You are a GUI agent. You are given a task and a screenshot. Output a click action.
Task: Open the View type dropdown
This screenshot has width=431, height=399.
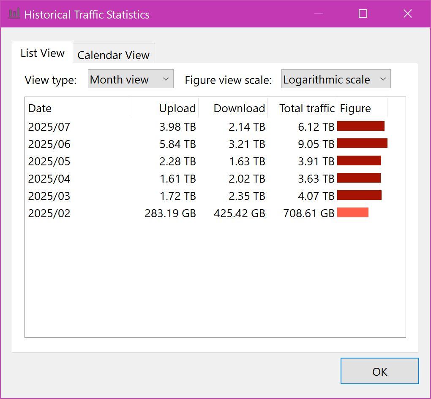[x=131, y=79]
